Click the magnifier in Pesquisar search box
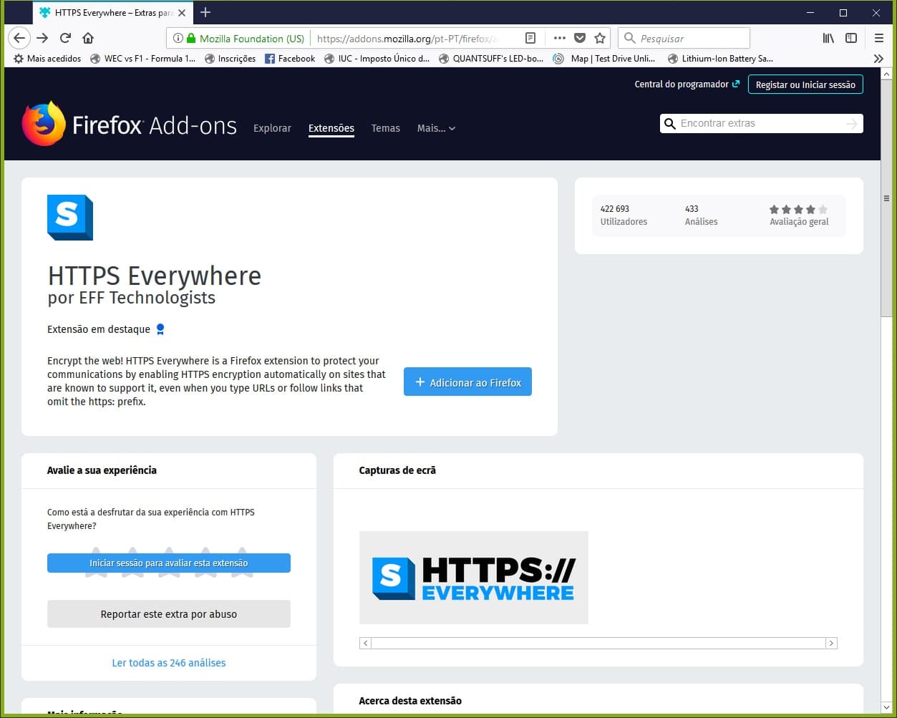Viewport: 897px width, 718px height. [x=629, y=38]
